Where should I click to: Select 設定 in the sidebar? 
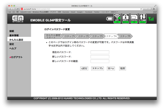pos(12,44)
